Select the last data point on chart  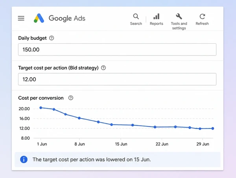(213, 128)
